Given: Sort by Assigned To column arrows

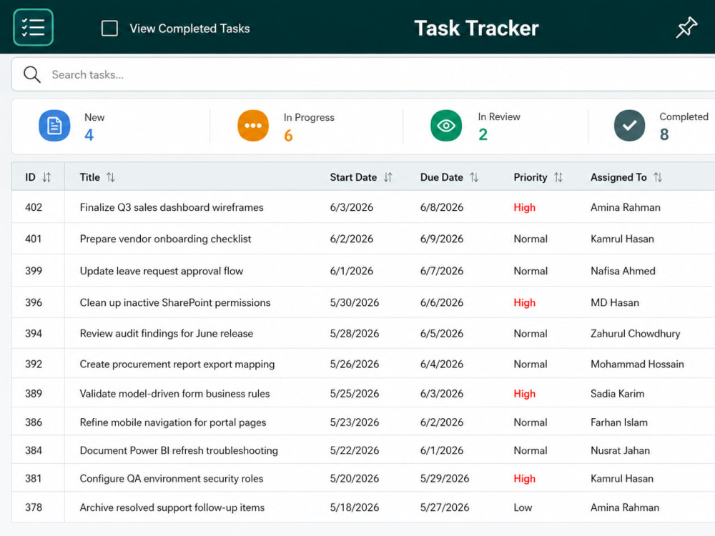Looking at the screenshot, I should [658, 177].
